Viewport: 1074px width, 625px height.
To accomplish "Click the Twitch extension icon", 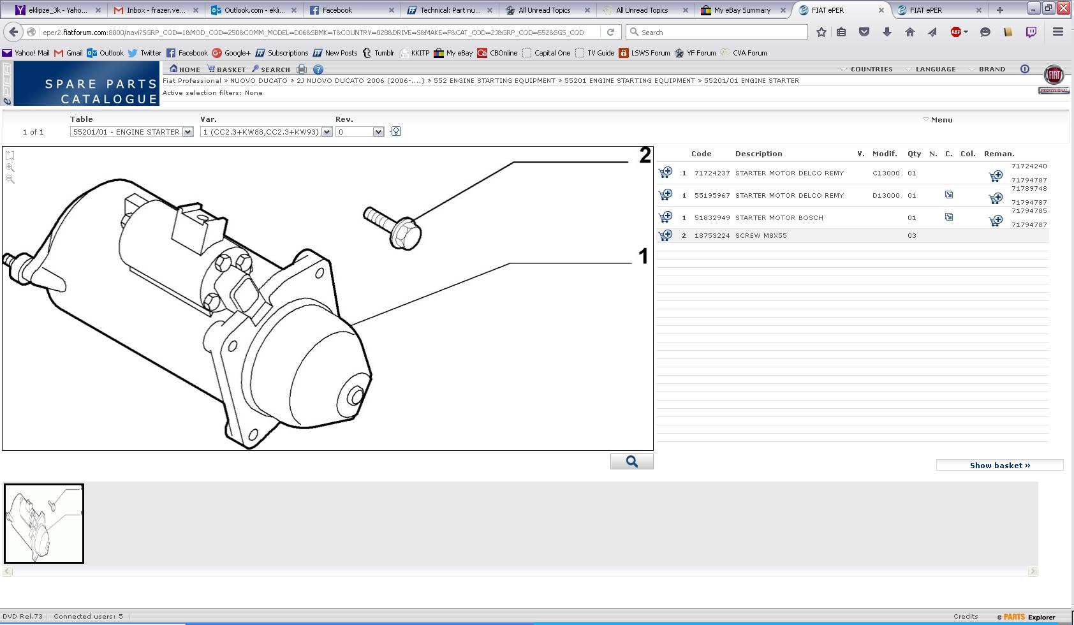I will (x=1031, y=32).
